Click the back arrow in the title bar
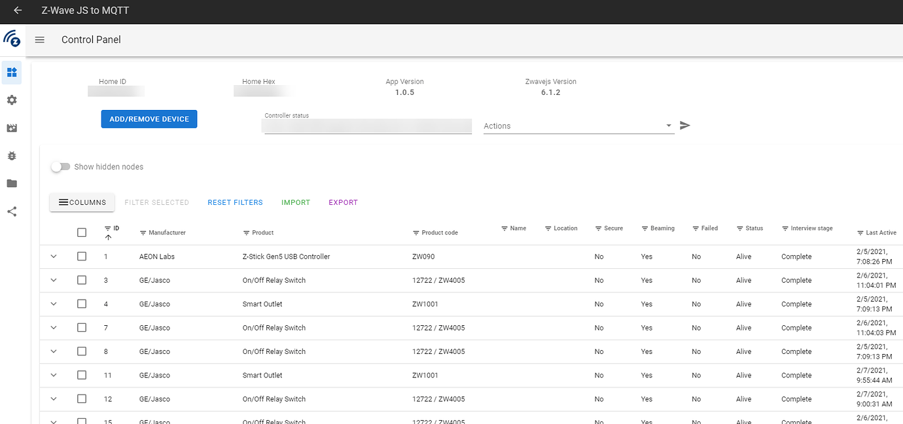 17,10
